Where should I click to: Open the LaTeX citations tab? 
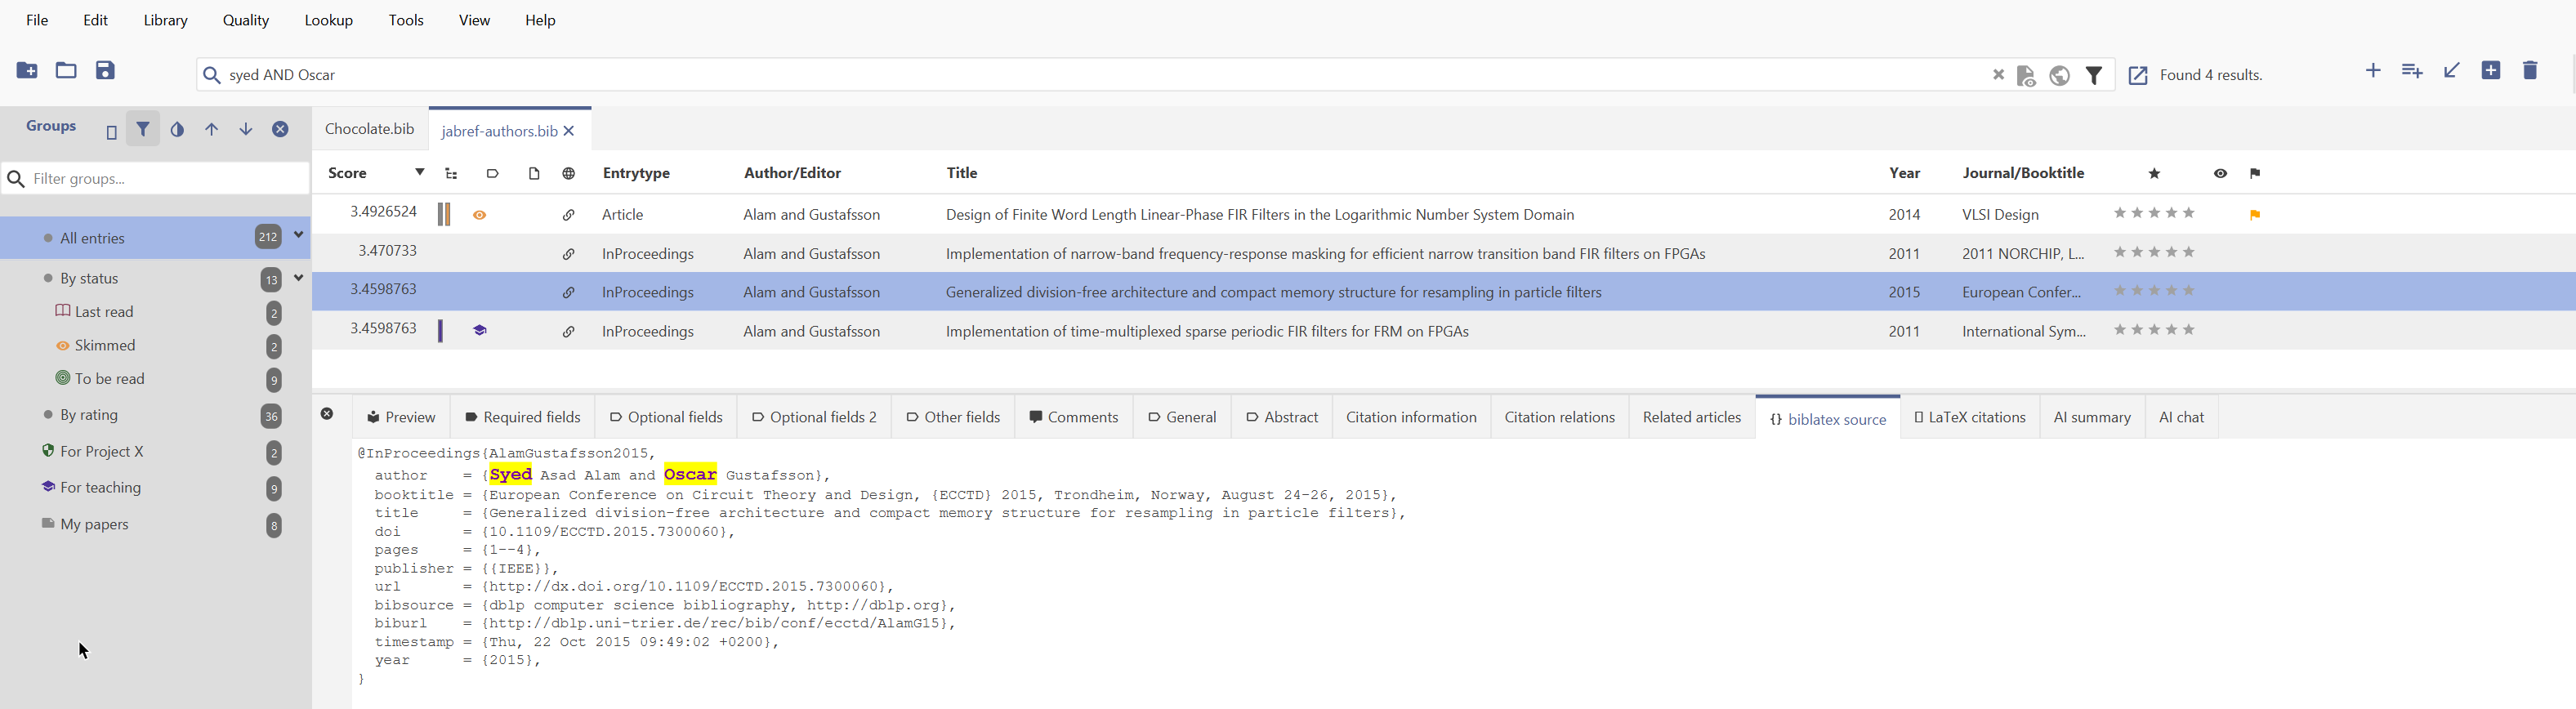(1969, 417)
